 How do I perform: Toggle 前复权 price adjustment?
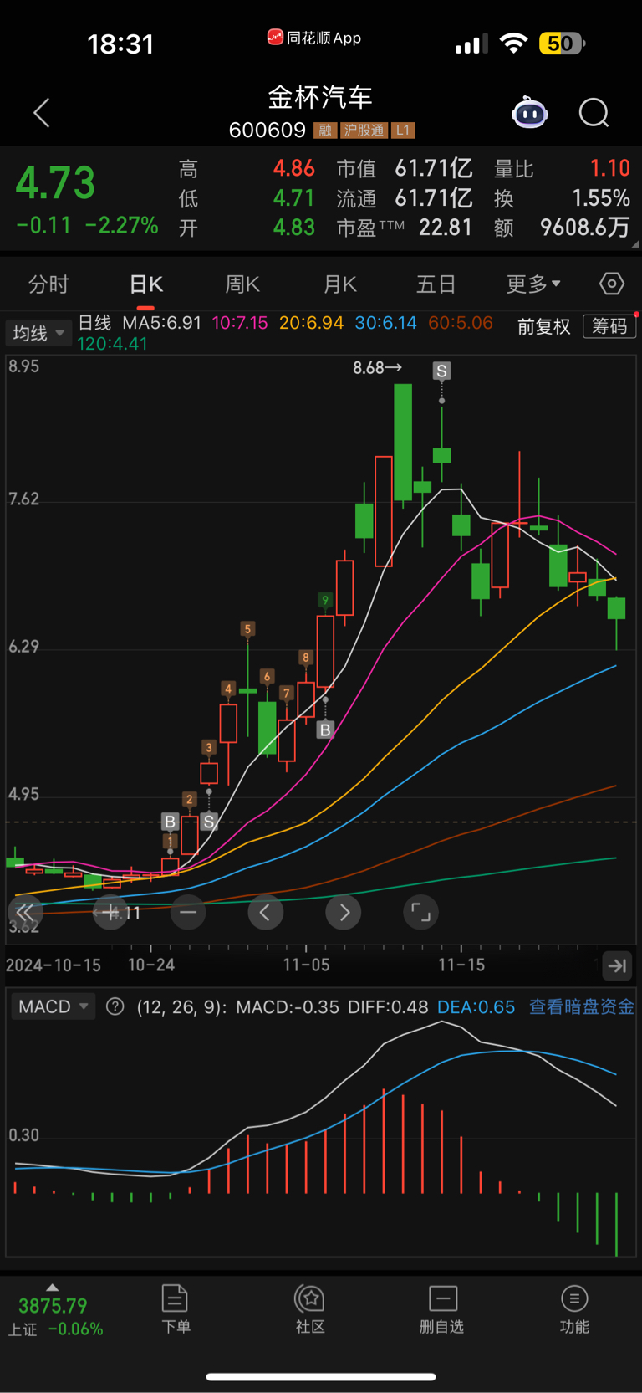544,326
